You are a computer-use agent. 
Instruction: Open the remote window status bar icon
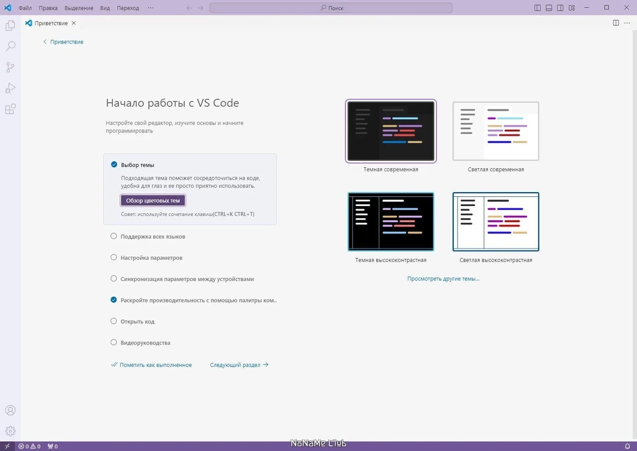point(7,446)
